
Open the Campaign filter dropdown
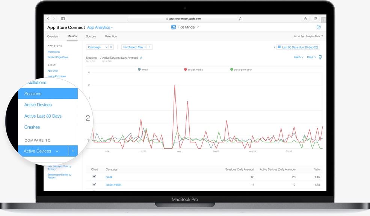click(97, 47)
